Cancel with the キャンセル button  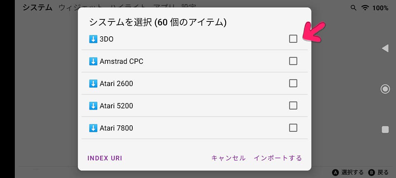click(x=228, y=158)
